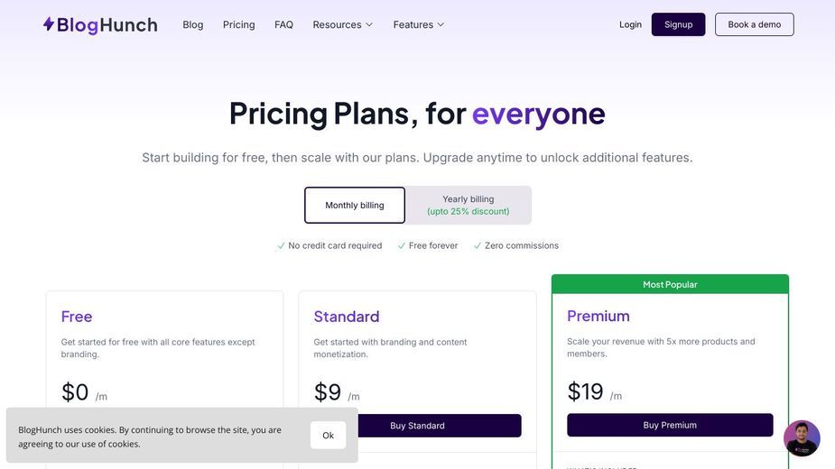
Task: Click the Login link
Action: point(630,24)
